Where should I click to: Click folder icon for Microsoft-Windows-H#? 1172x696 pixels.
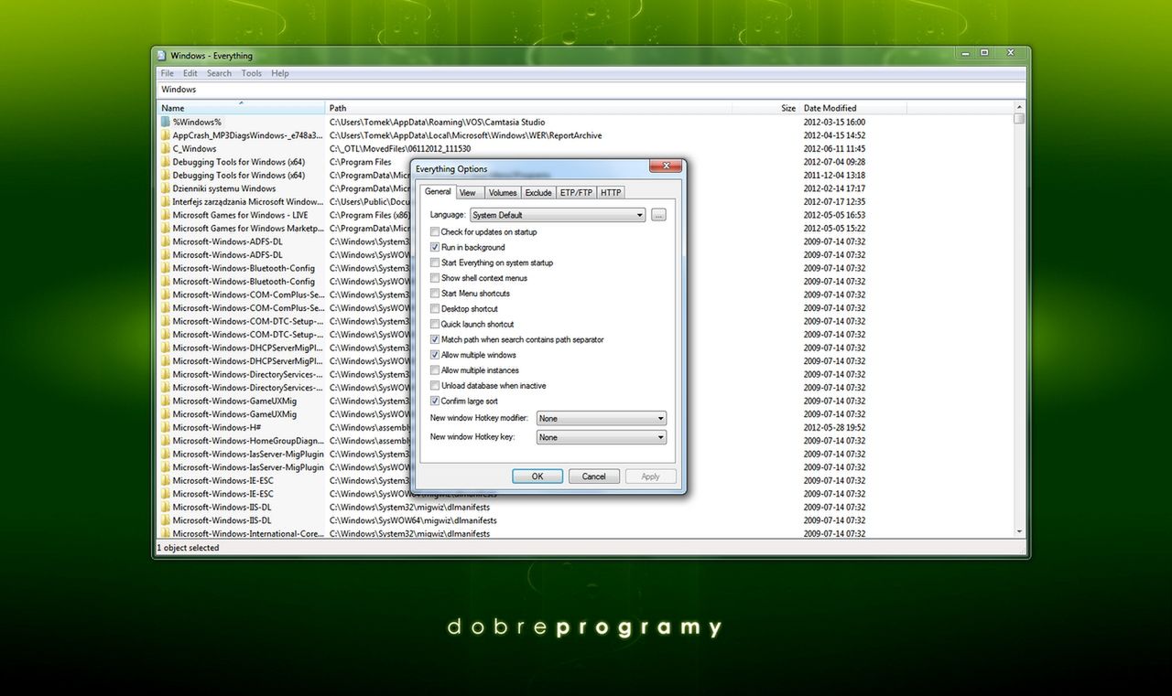pos(166,427)
